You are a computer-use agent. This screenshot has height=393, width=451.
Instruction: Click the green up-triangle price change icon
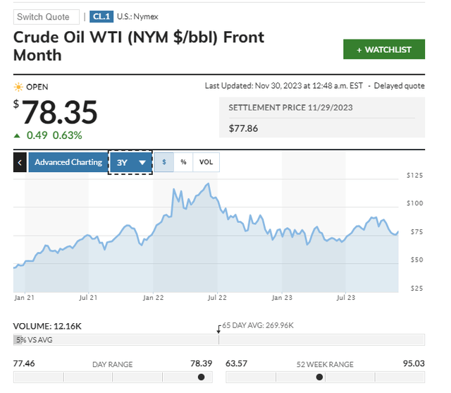(17, 135)
